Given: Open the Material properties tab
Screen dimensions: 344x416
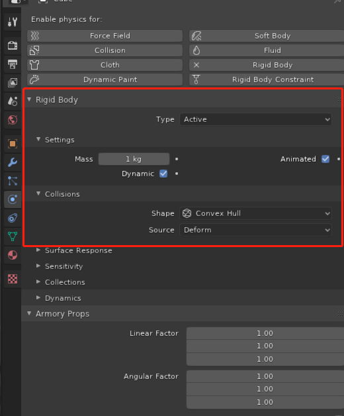Looking at the screenshot, I should tap(13, 255).
